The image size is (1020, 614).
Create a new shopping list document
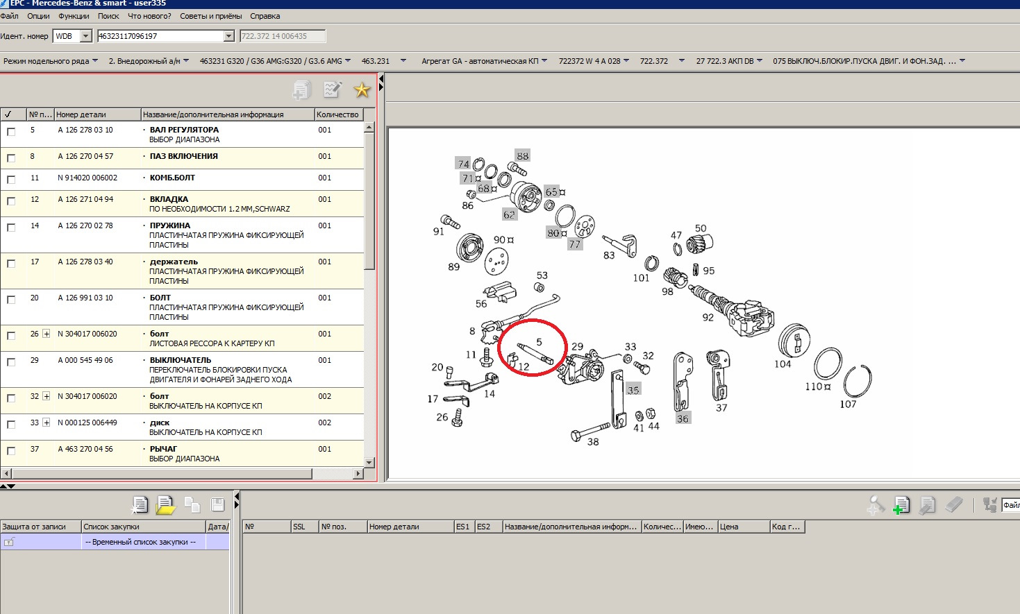pos(140,505)
